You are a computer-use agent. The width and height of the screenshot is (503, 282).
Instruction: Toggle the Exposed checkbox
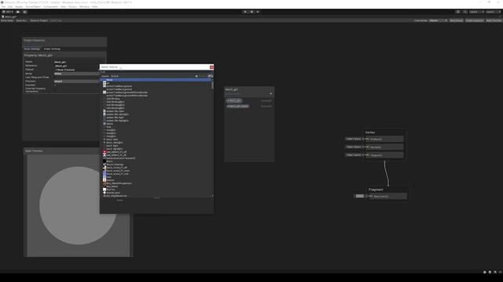point(55,85)
